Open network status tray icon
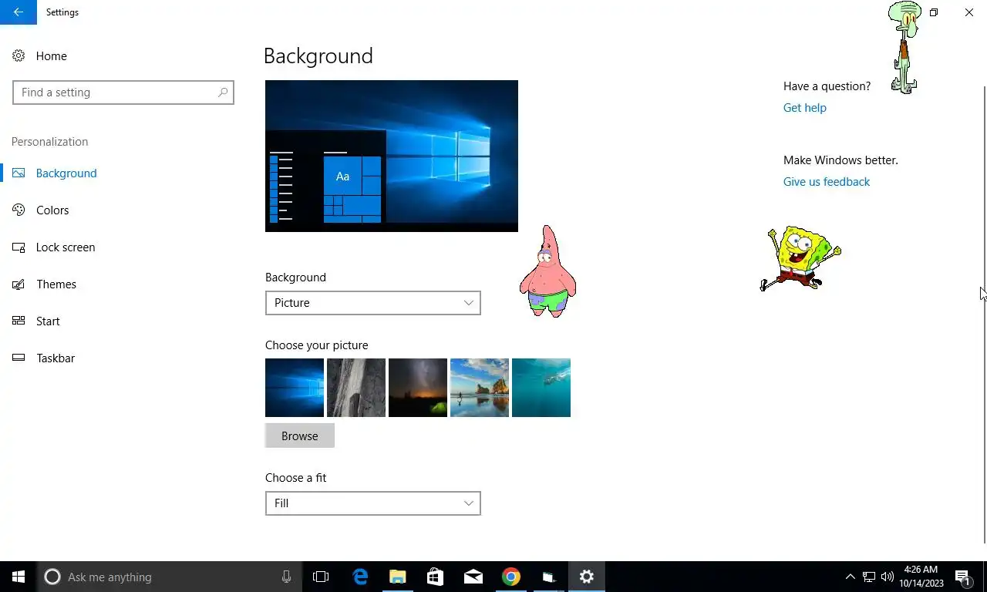The height and width of the screenshot is (592, 987). pos(869,577)
